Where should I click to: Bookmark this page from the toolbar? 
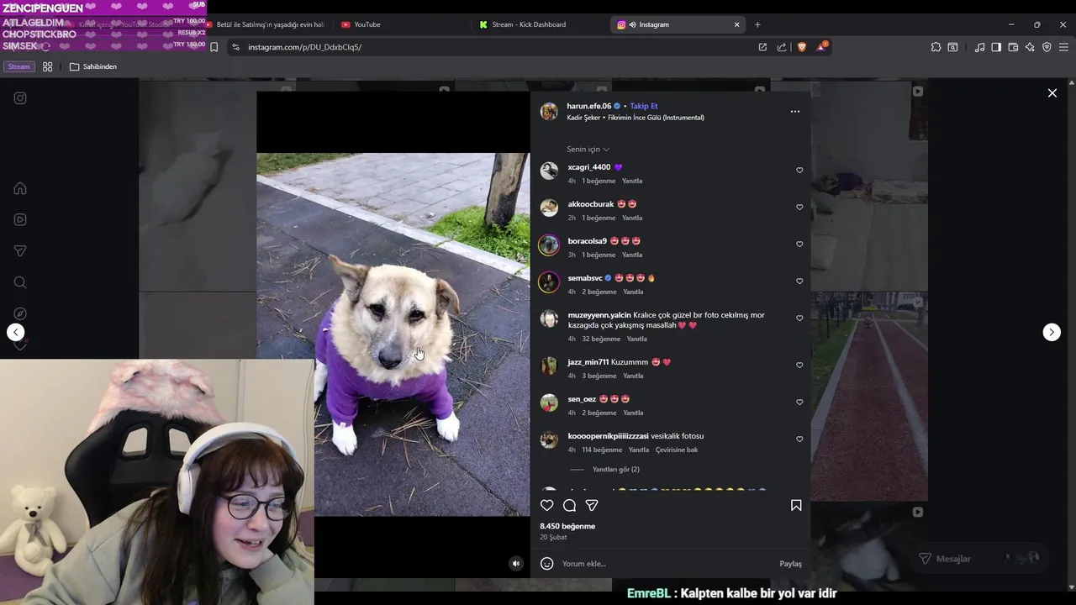(x=214, y=47)
